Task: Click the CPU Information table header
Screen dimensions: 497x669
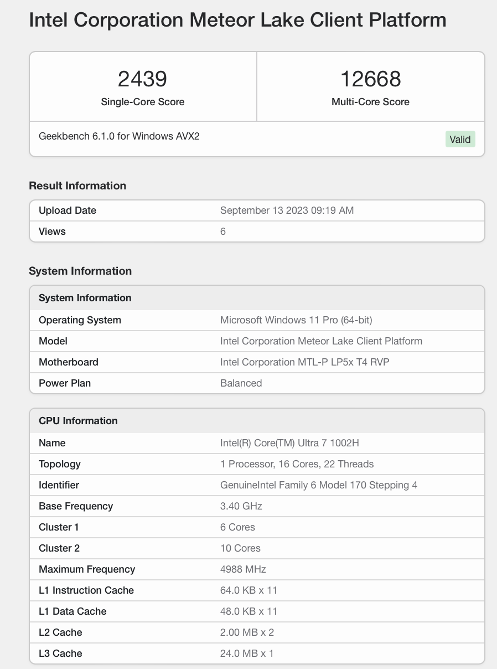Action: pyautogui.click(x=78, y=421)
